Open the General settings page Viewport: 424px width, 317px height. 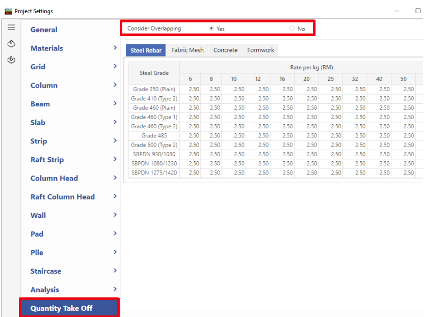[44, 30]
